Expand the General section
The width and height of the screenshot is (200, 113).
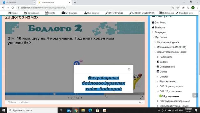(158, 77)
